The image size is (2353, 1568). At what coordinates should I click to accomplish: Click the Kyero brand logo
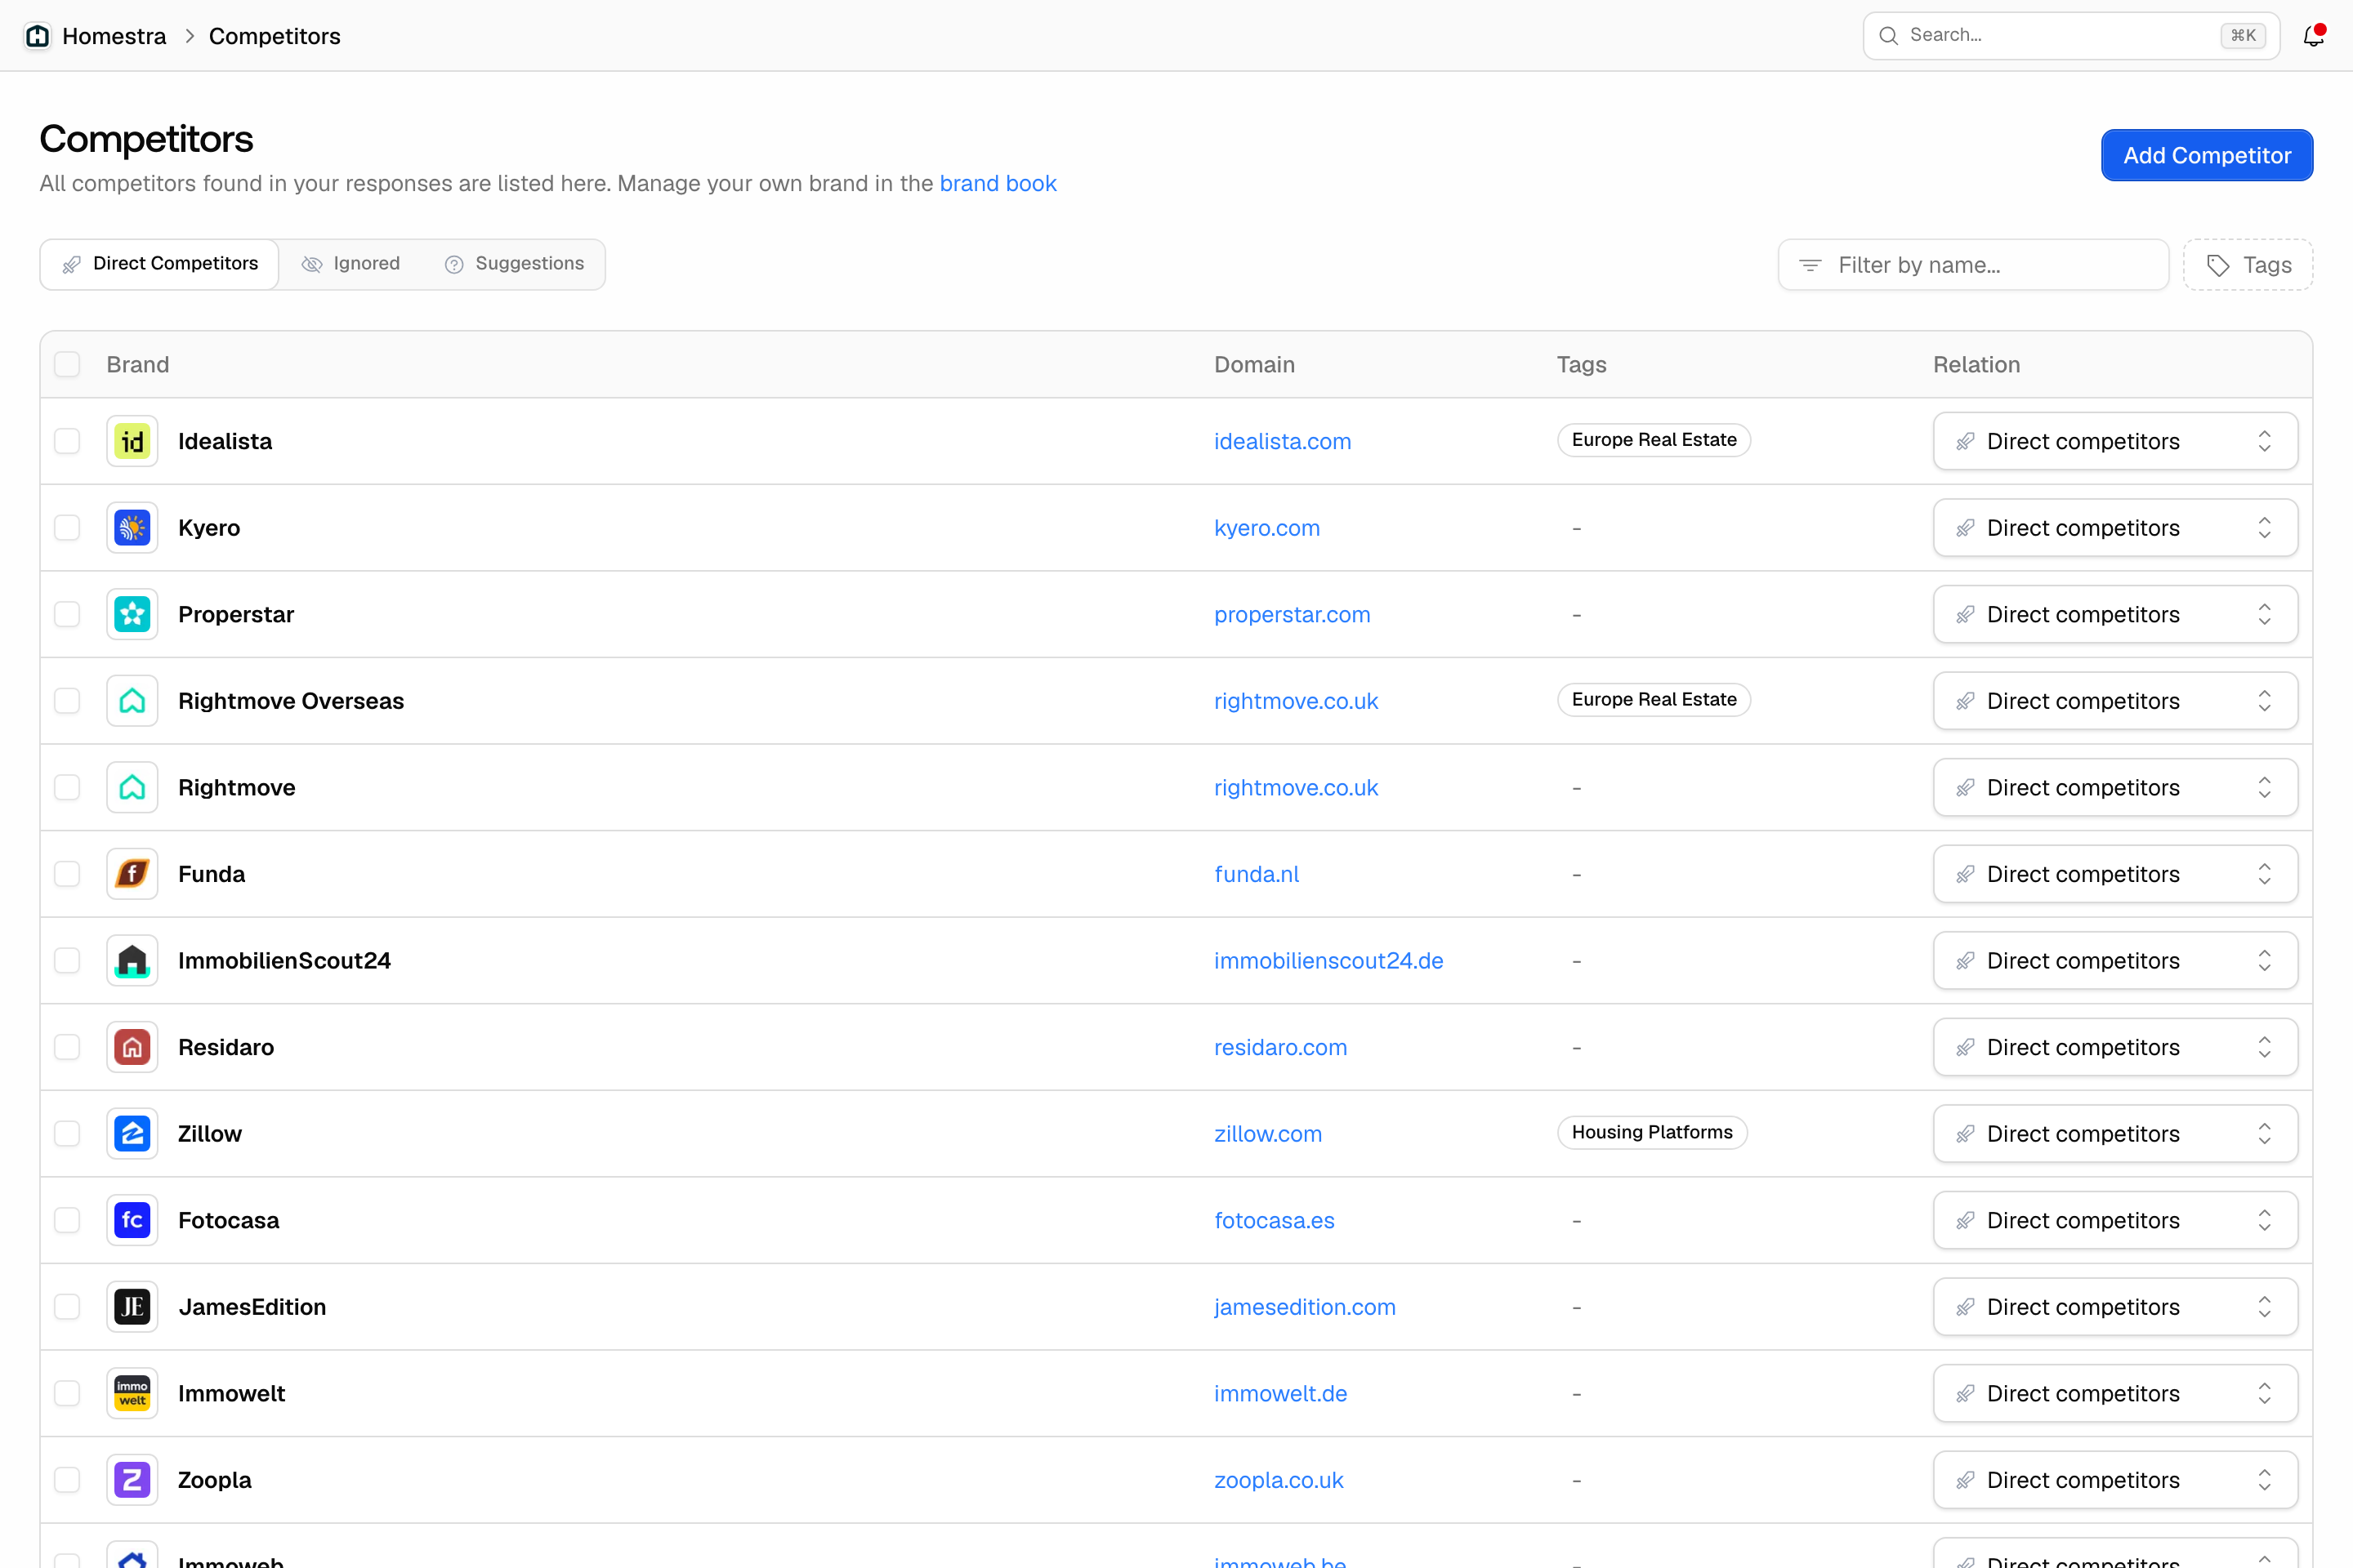pyautogui.click(x=132, y=528)
